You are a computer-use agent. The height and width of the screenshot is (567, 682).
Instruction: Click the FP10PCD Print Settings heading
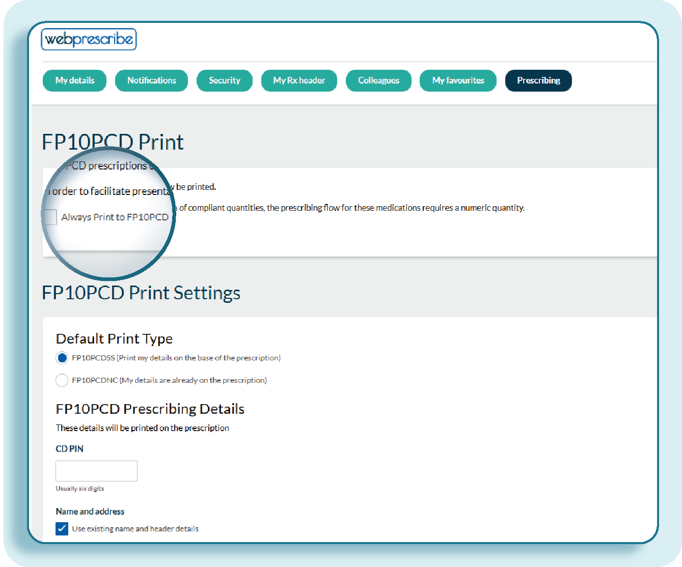coord(141,293)
